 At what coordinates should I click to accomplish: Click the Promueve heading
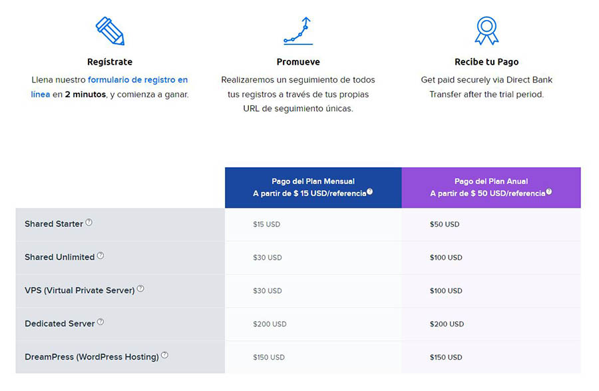coord(298,62)
